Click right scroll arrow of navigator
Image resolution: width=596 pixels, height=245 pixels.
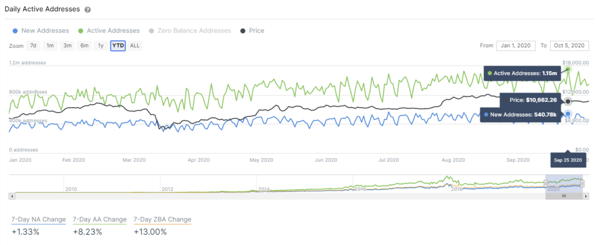point(586,196)
